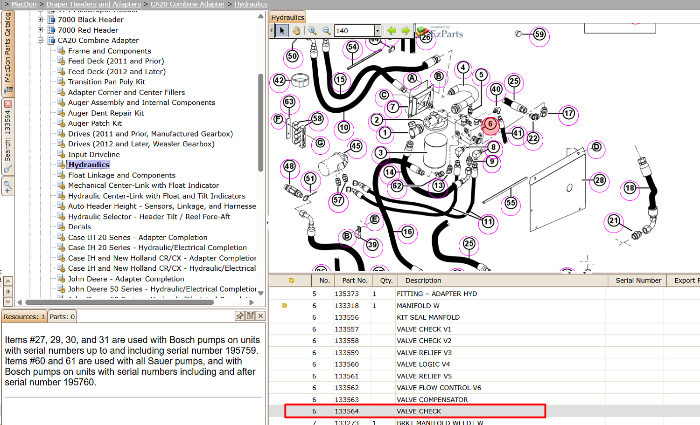Collapse the CA20 Combine Adapter node
This screenshot has width=700, height=425.
[x=41, y=40]
